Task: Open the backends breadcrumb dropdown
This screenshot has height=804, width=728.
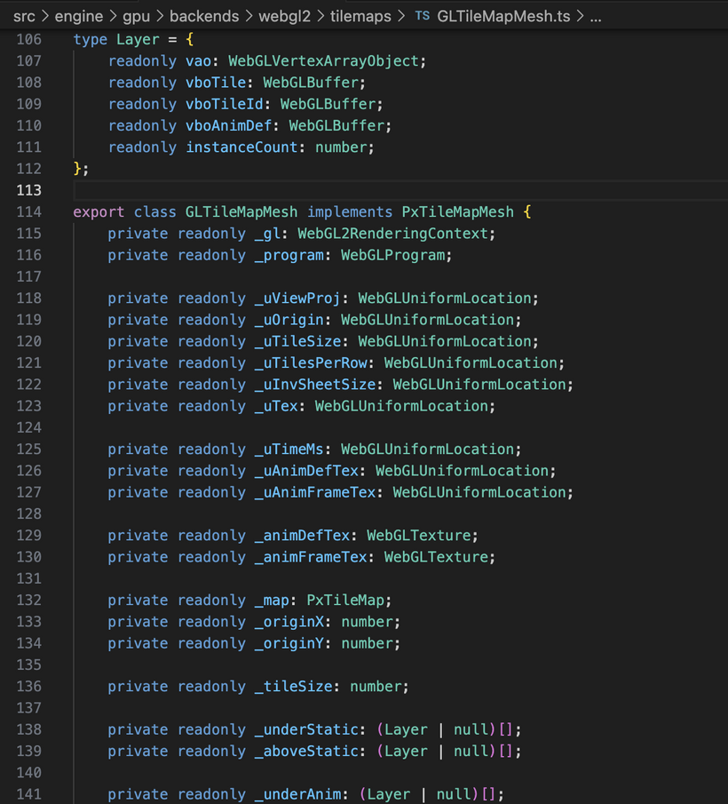Action: coord(204,16)
